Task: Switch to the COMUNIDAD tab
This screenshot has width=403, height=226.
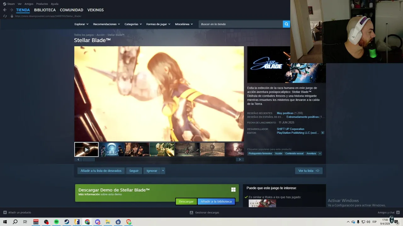Action: 71,10
